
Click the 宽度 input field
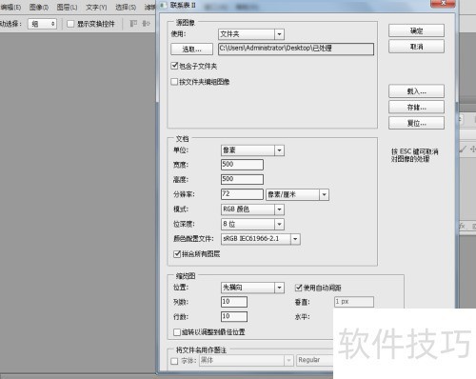(x=242, y=165)
